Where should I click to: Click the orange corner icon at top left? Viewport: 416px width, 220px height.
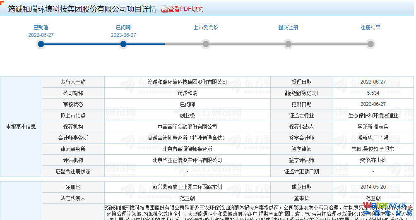(x=2, y=2)
